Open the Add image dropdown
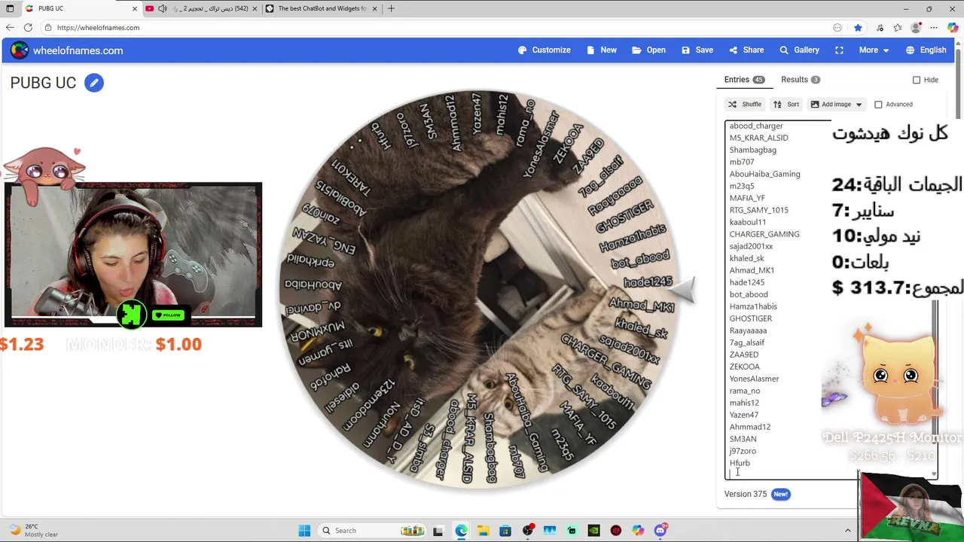The width and height of the screenshot is (964, 542). 836,105
